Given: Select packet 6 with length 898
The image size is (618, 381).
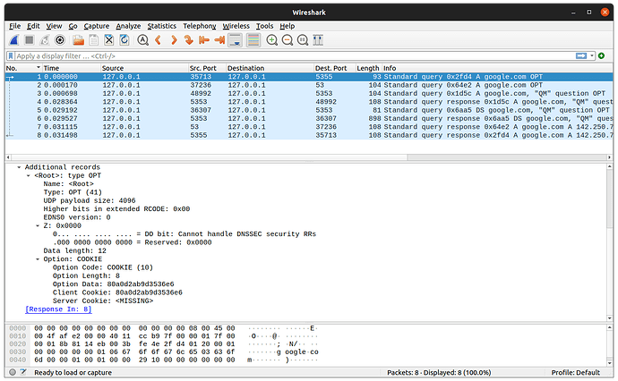Looking at the screenshot, I should (309, 119).
